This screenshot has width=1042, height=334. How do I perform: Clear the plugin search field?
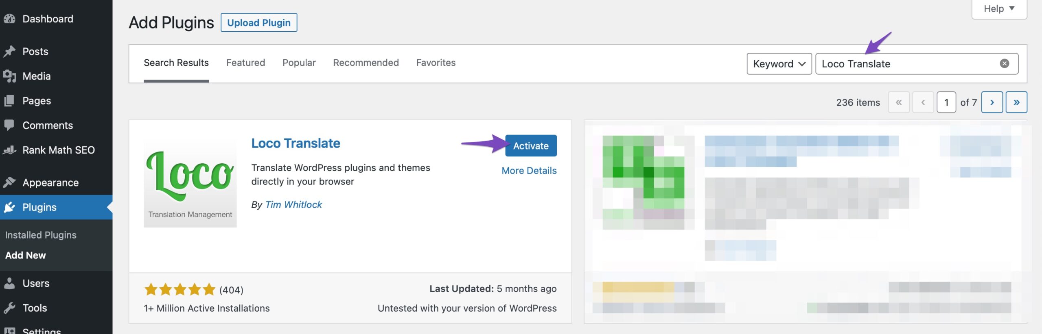pos(1005,63)
